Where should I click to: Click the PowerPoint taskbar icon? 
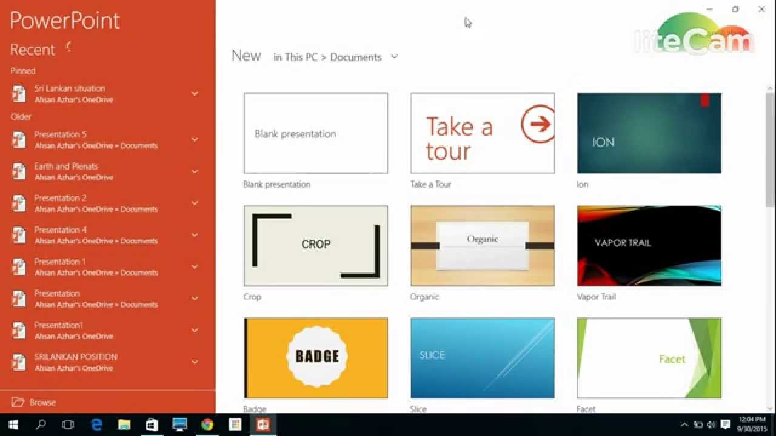(x=263, y=424)
